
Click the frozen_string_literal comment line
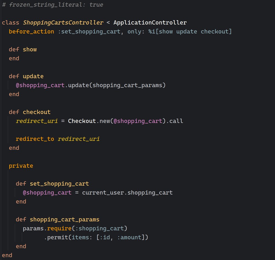pos(53,5)
